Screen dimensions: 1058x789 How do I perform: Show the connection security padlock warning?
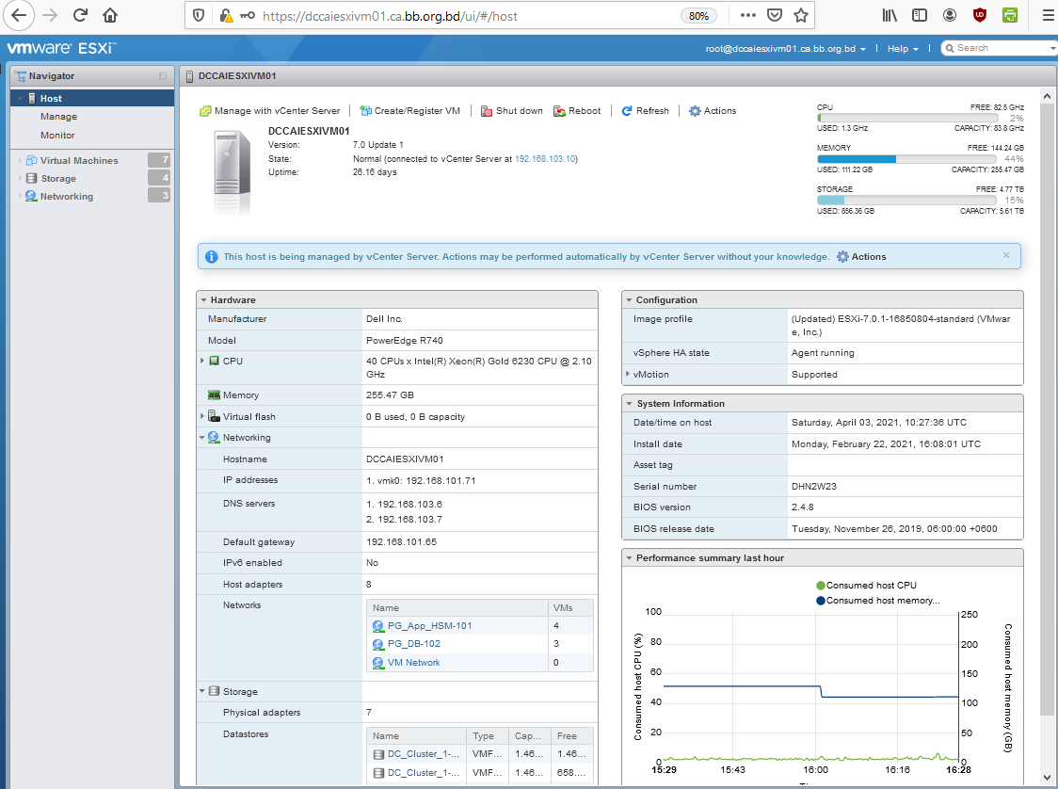tap(226, 15)
